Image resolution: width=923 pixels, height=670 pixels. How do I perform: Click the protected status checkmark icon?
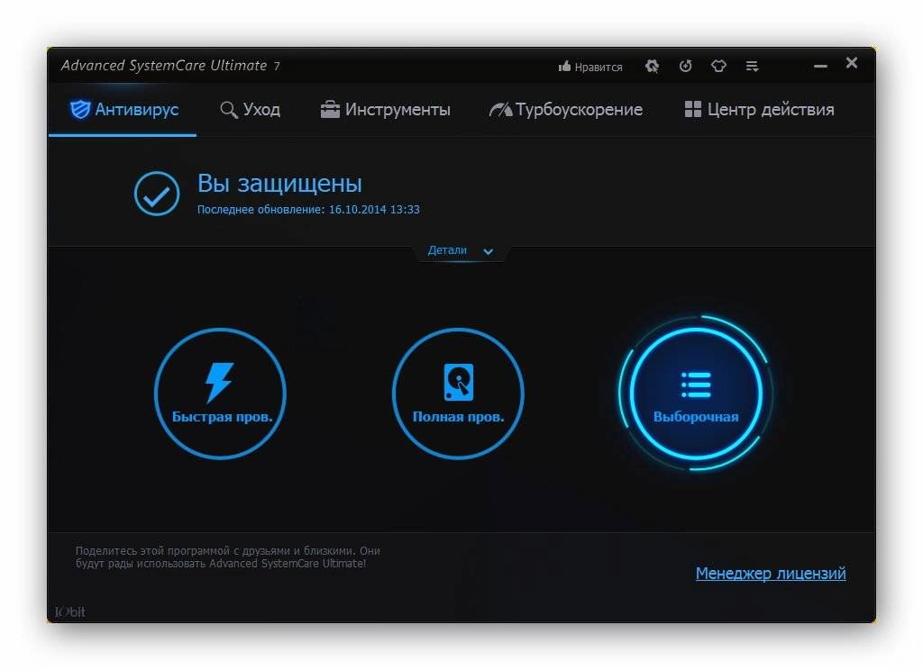[x=157, y=194]
